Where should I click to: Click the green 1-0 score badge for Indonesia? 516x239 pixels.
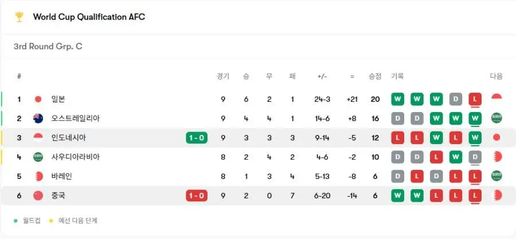click(197, 138)
